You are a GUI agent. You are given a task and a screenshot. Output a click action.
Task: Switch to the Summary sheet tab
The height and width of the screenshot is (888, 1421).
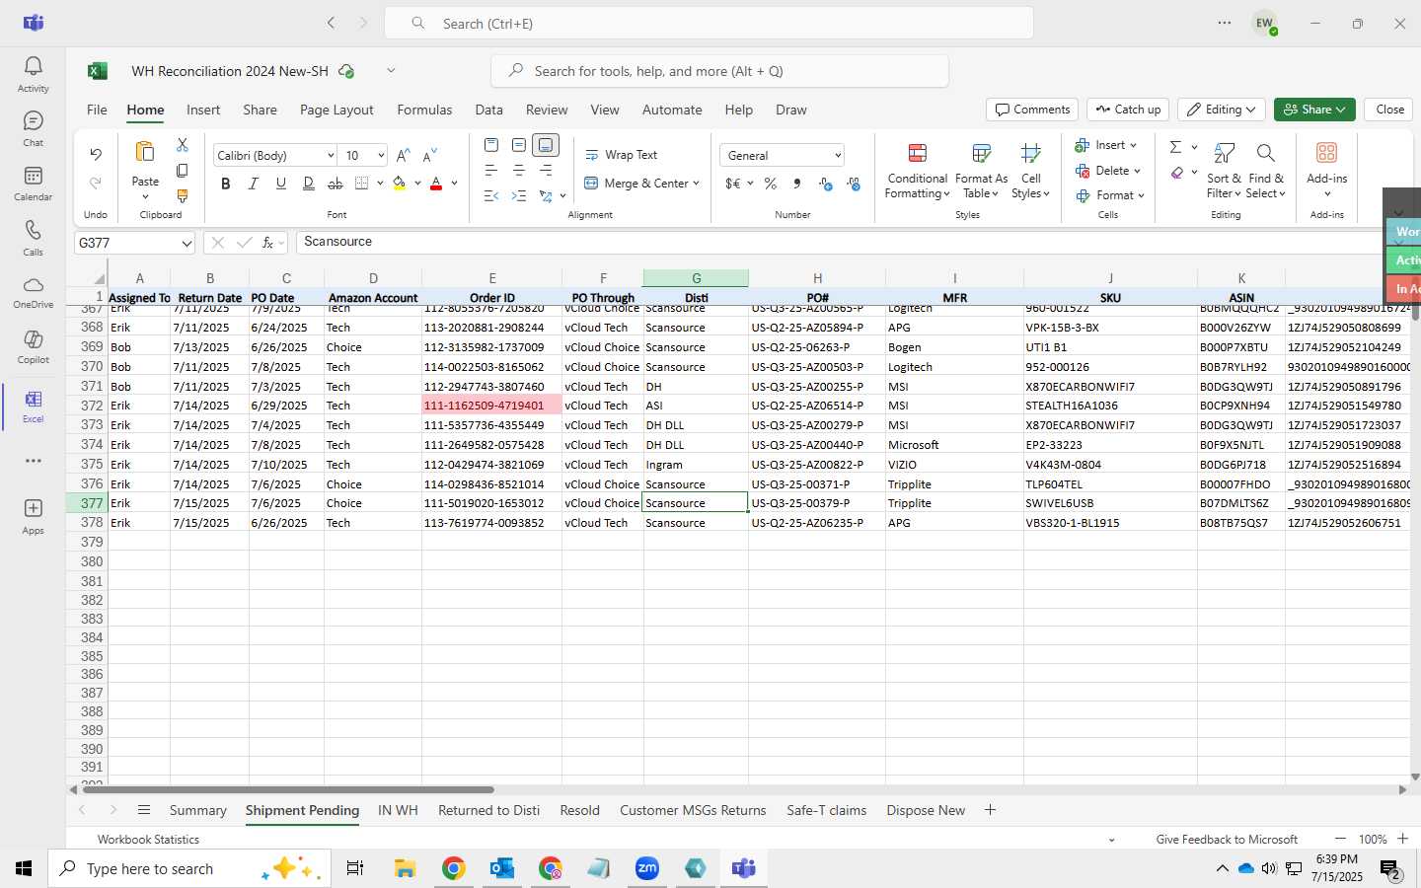(197, 810)
